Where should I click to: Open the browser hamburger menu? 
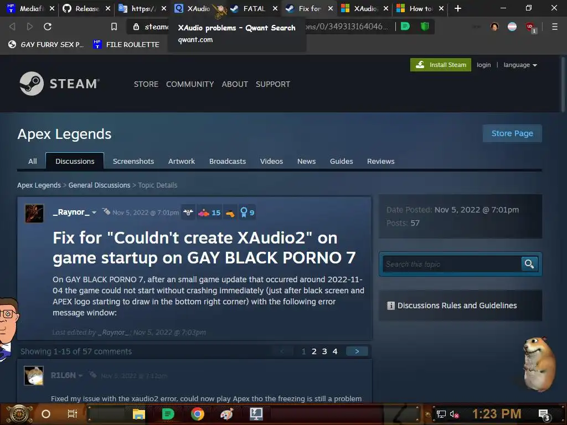554,27
